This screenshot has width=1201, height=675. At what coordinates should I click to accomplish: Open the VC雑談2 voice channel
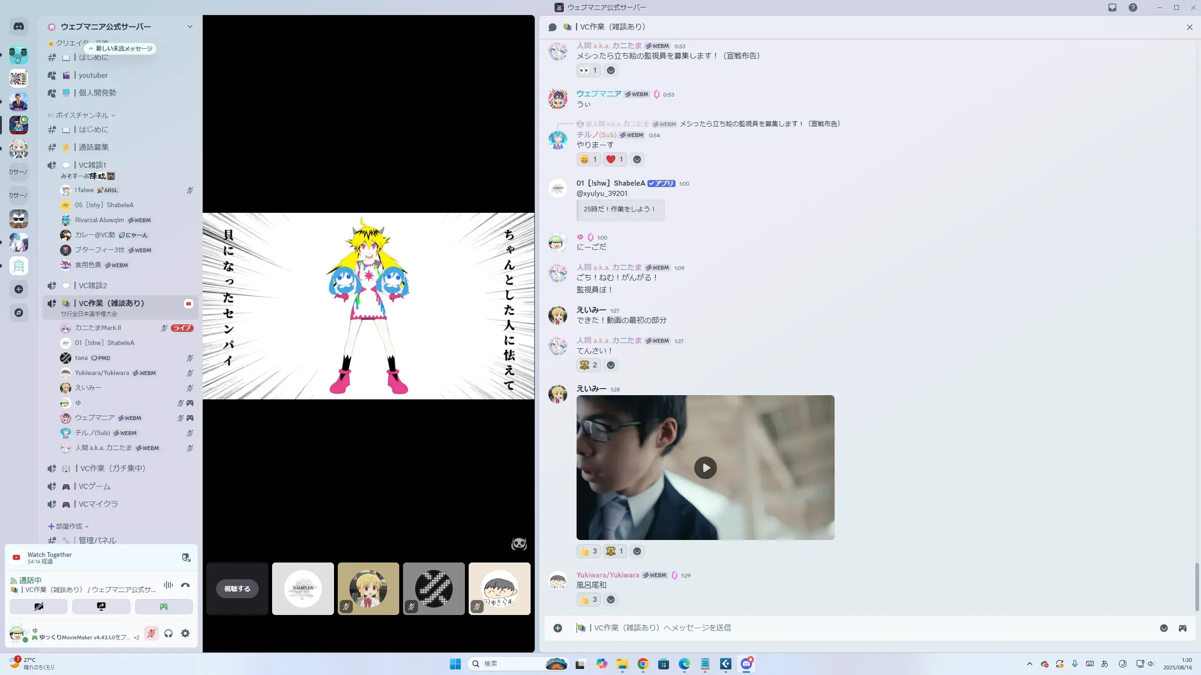pyautogui.click(x=93, y=285)
